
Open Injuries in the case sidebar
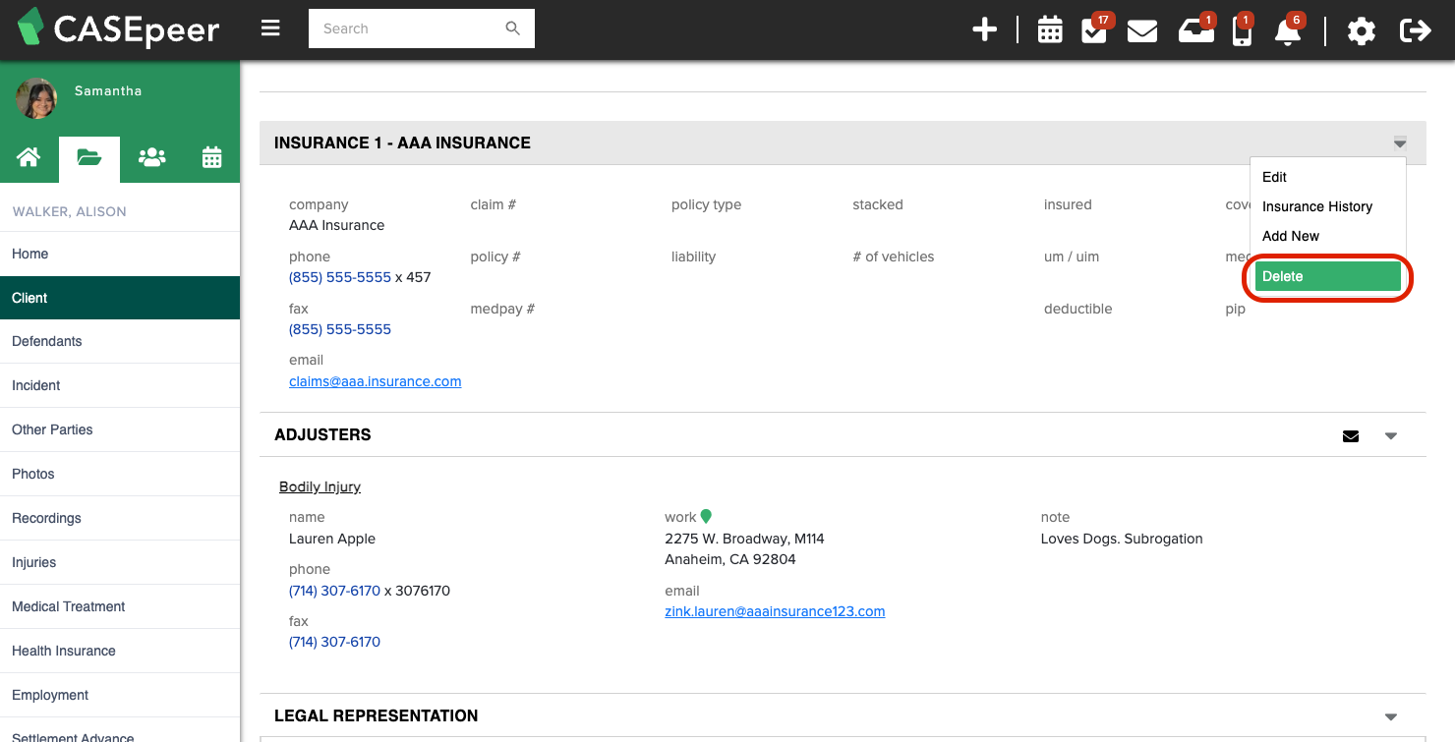(x=120, y=562)
